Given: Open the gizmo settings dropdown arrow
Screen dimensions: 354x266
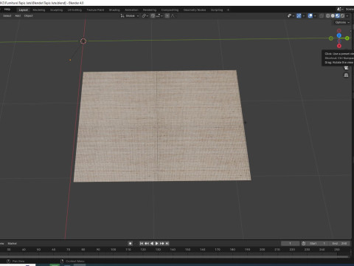Looking at the screenshot, I should point(304,16).
